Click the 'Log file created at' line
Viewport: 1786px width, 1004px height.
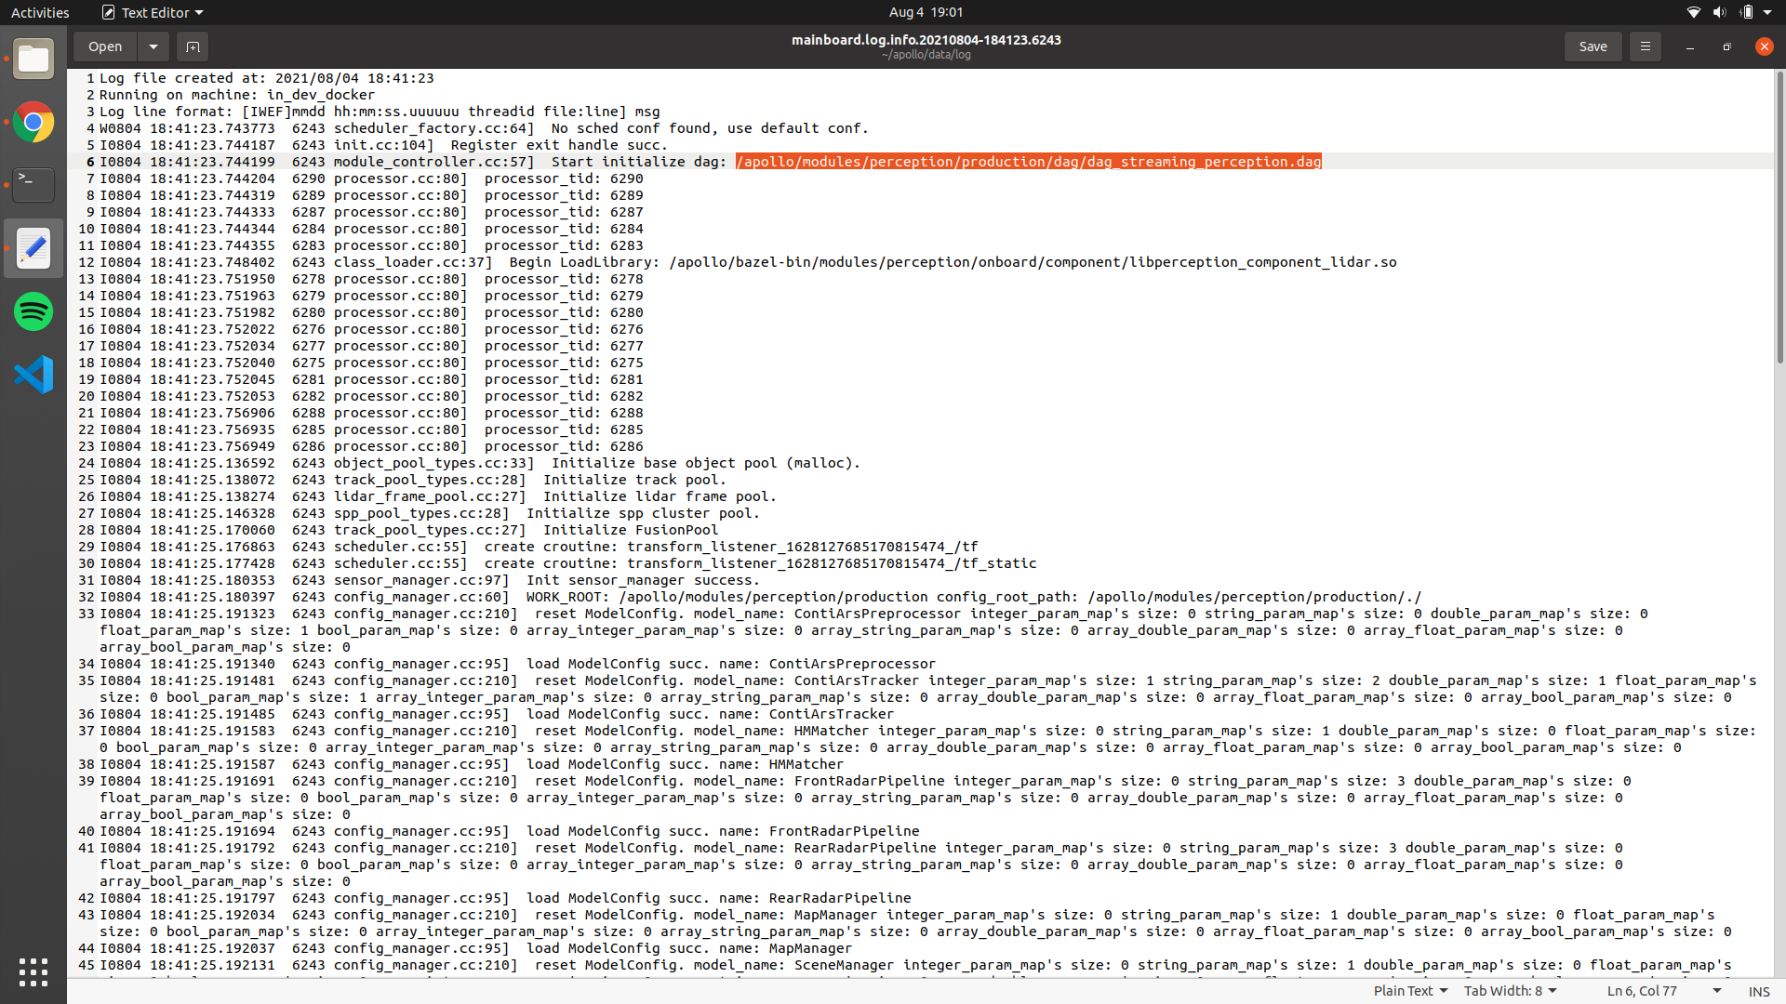(x=267, y=78)
